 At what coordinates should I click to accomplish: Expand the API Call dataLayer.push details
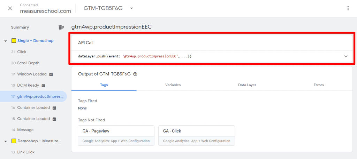[345, 56]
